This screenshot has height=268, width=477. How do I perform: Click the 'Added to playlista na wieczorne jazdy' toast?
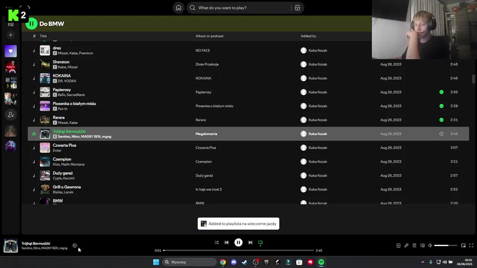pos(238,224)
